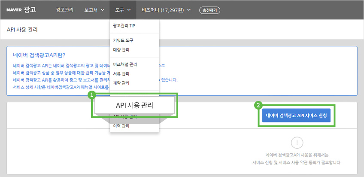Expand the 보고서 dropdown menu
The height and width of the screenshot is (177, 364).
coord(94,10)
